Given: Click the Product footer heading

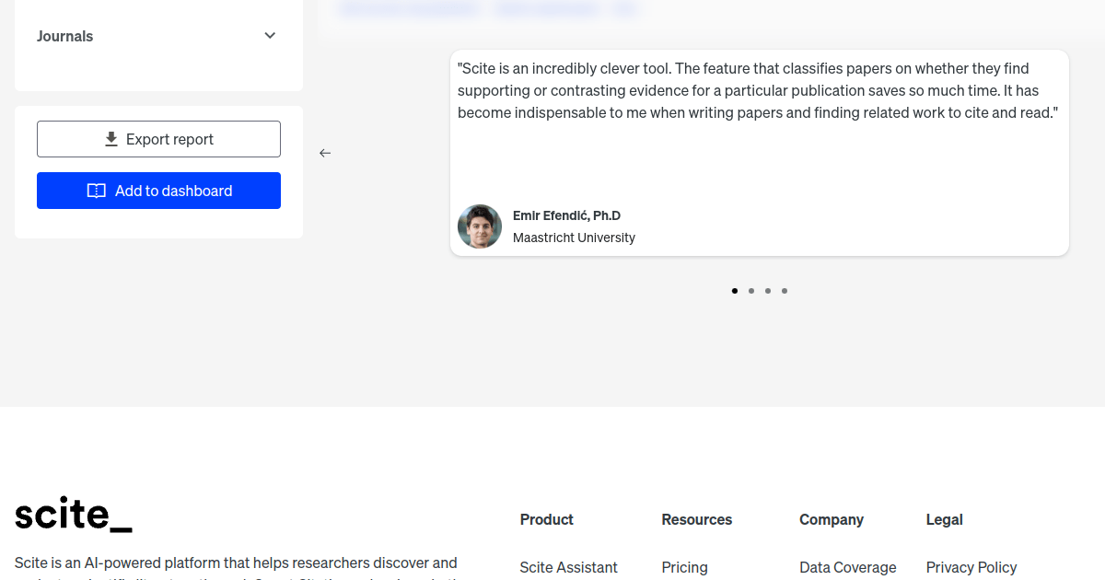Looking at the screenshot, I should (547, 519).
